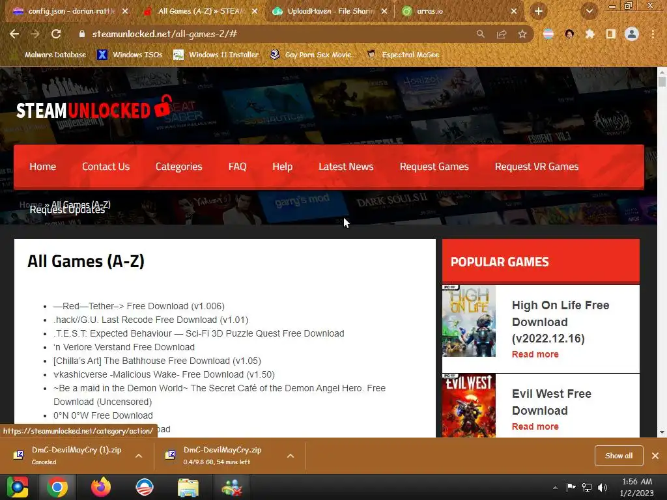Click Read more under Evil West
Image resolution: width=667 pixels, height=500 pixels.
[535, 426]
